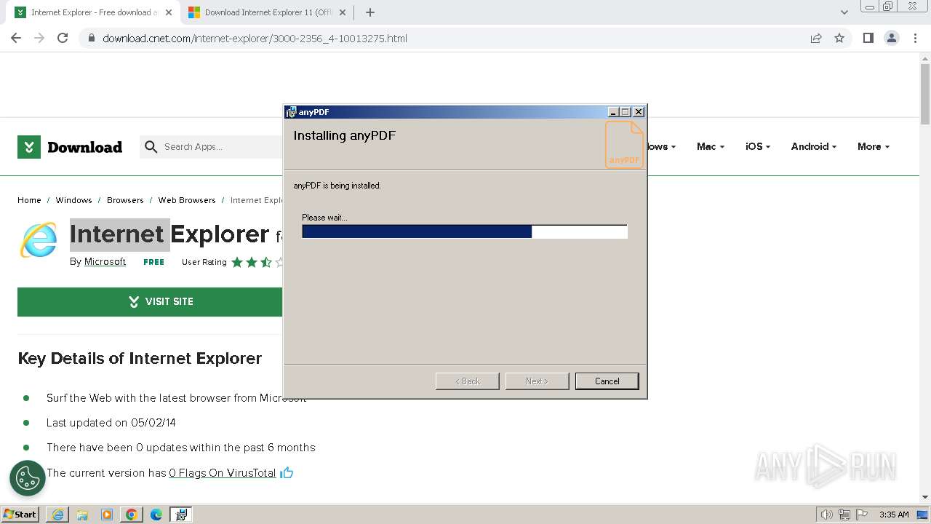Screen dimensions: 931x524
Task: Click the anyPDF orange file logo
Action: (x=624, y=144)
